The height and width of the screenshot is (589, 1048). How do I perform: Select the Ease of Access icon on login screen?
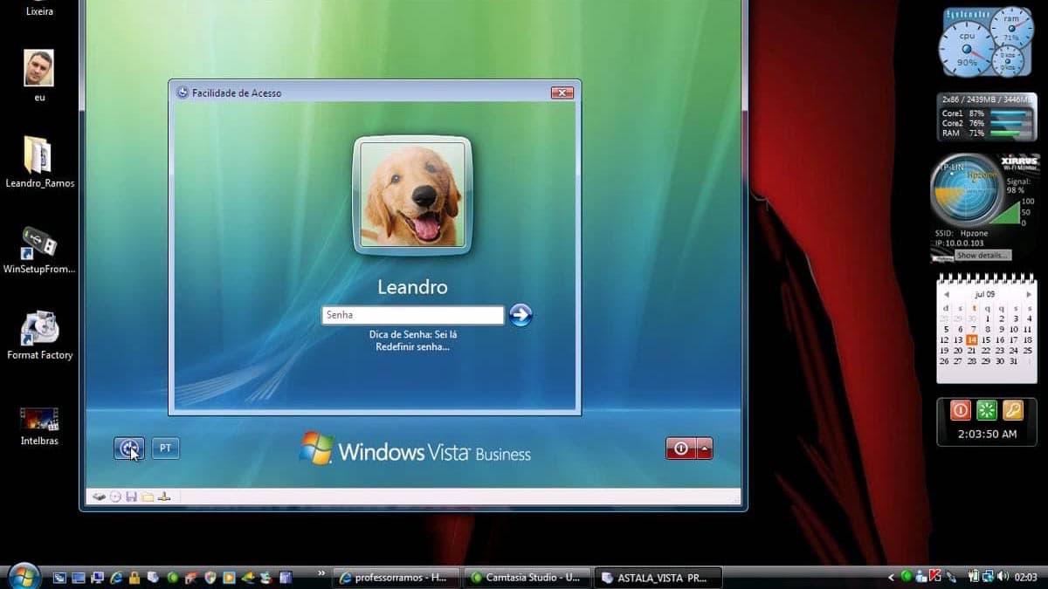tap(129, 447)
